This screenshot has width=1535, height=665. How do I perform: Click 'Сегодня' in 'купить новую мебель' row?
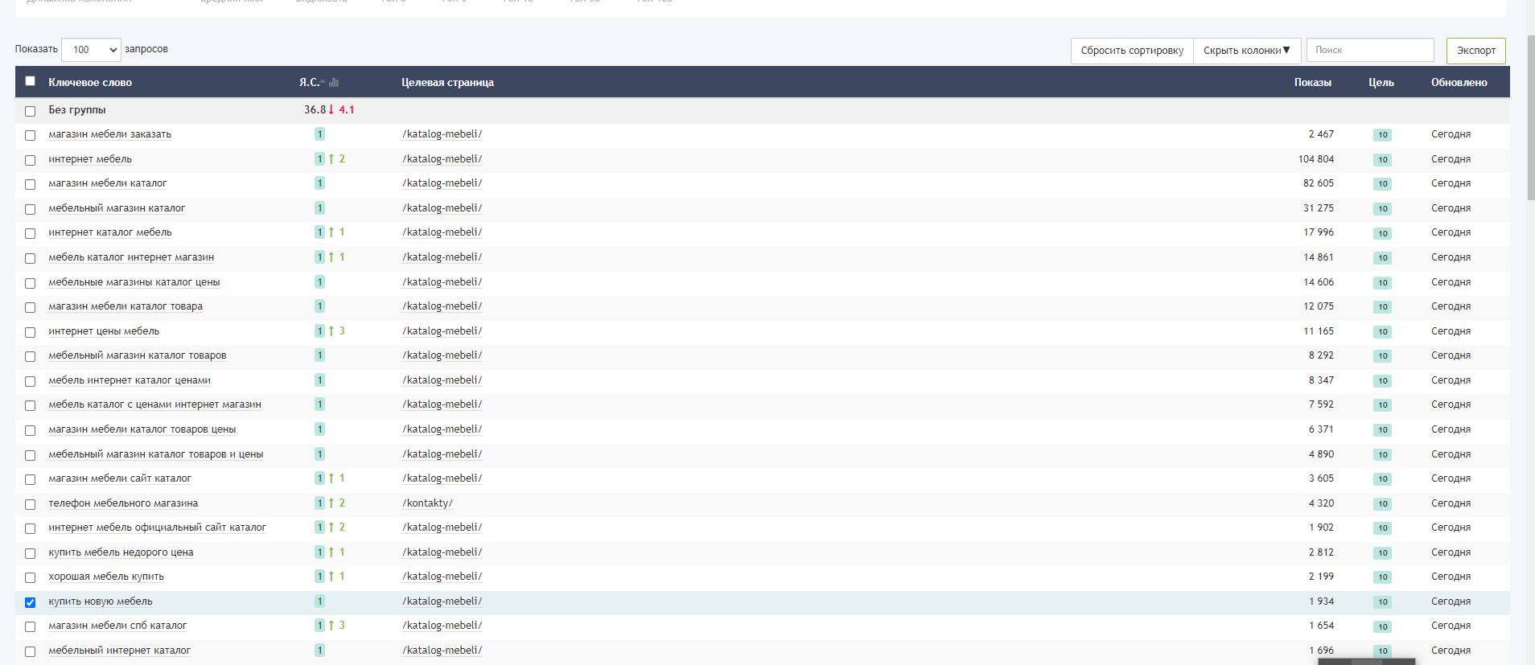(x=1451, y=601)
